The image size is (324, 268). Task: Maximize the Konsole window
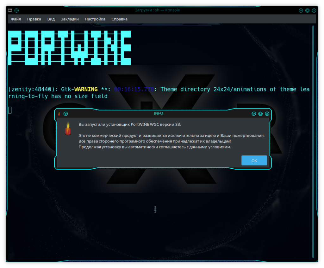tap(308, 10)
